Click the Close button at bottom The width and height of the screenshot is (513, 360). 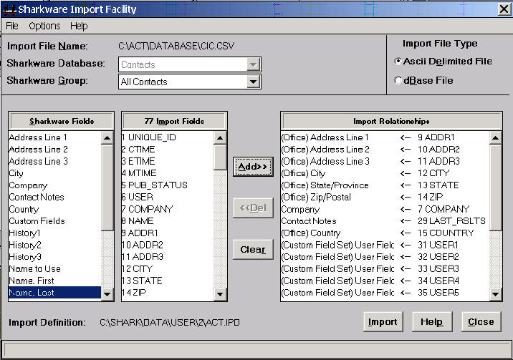(481, 322)
